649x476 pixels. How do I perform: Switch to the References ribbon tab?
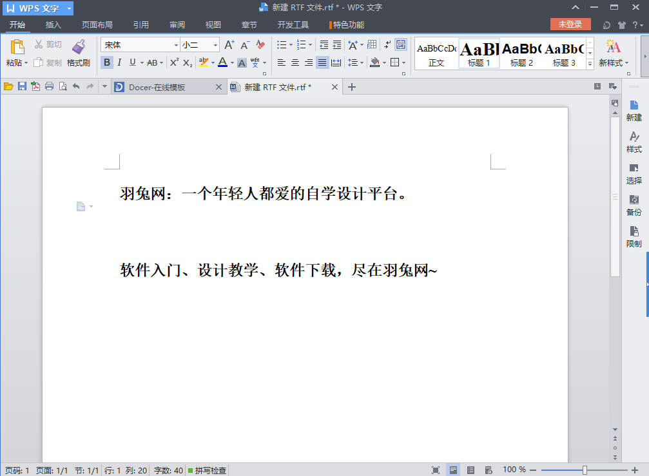[140, 25]
